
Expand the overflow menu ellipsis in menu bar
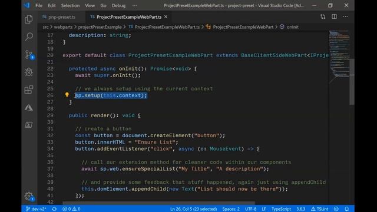135,5
